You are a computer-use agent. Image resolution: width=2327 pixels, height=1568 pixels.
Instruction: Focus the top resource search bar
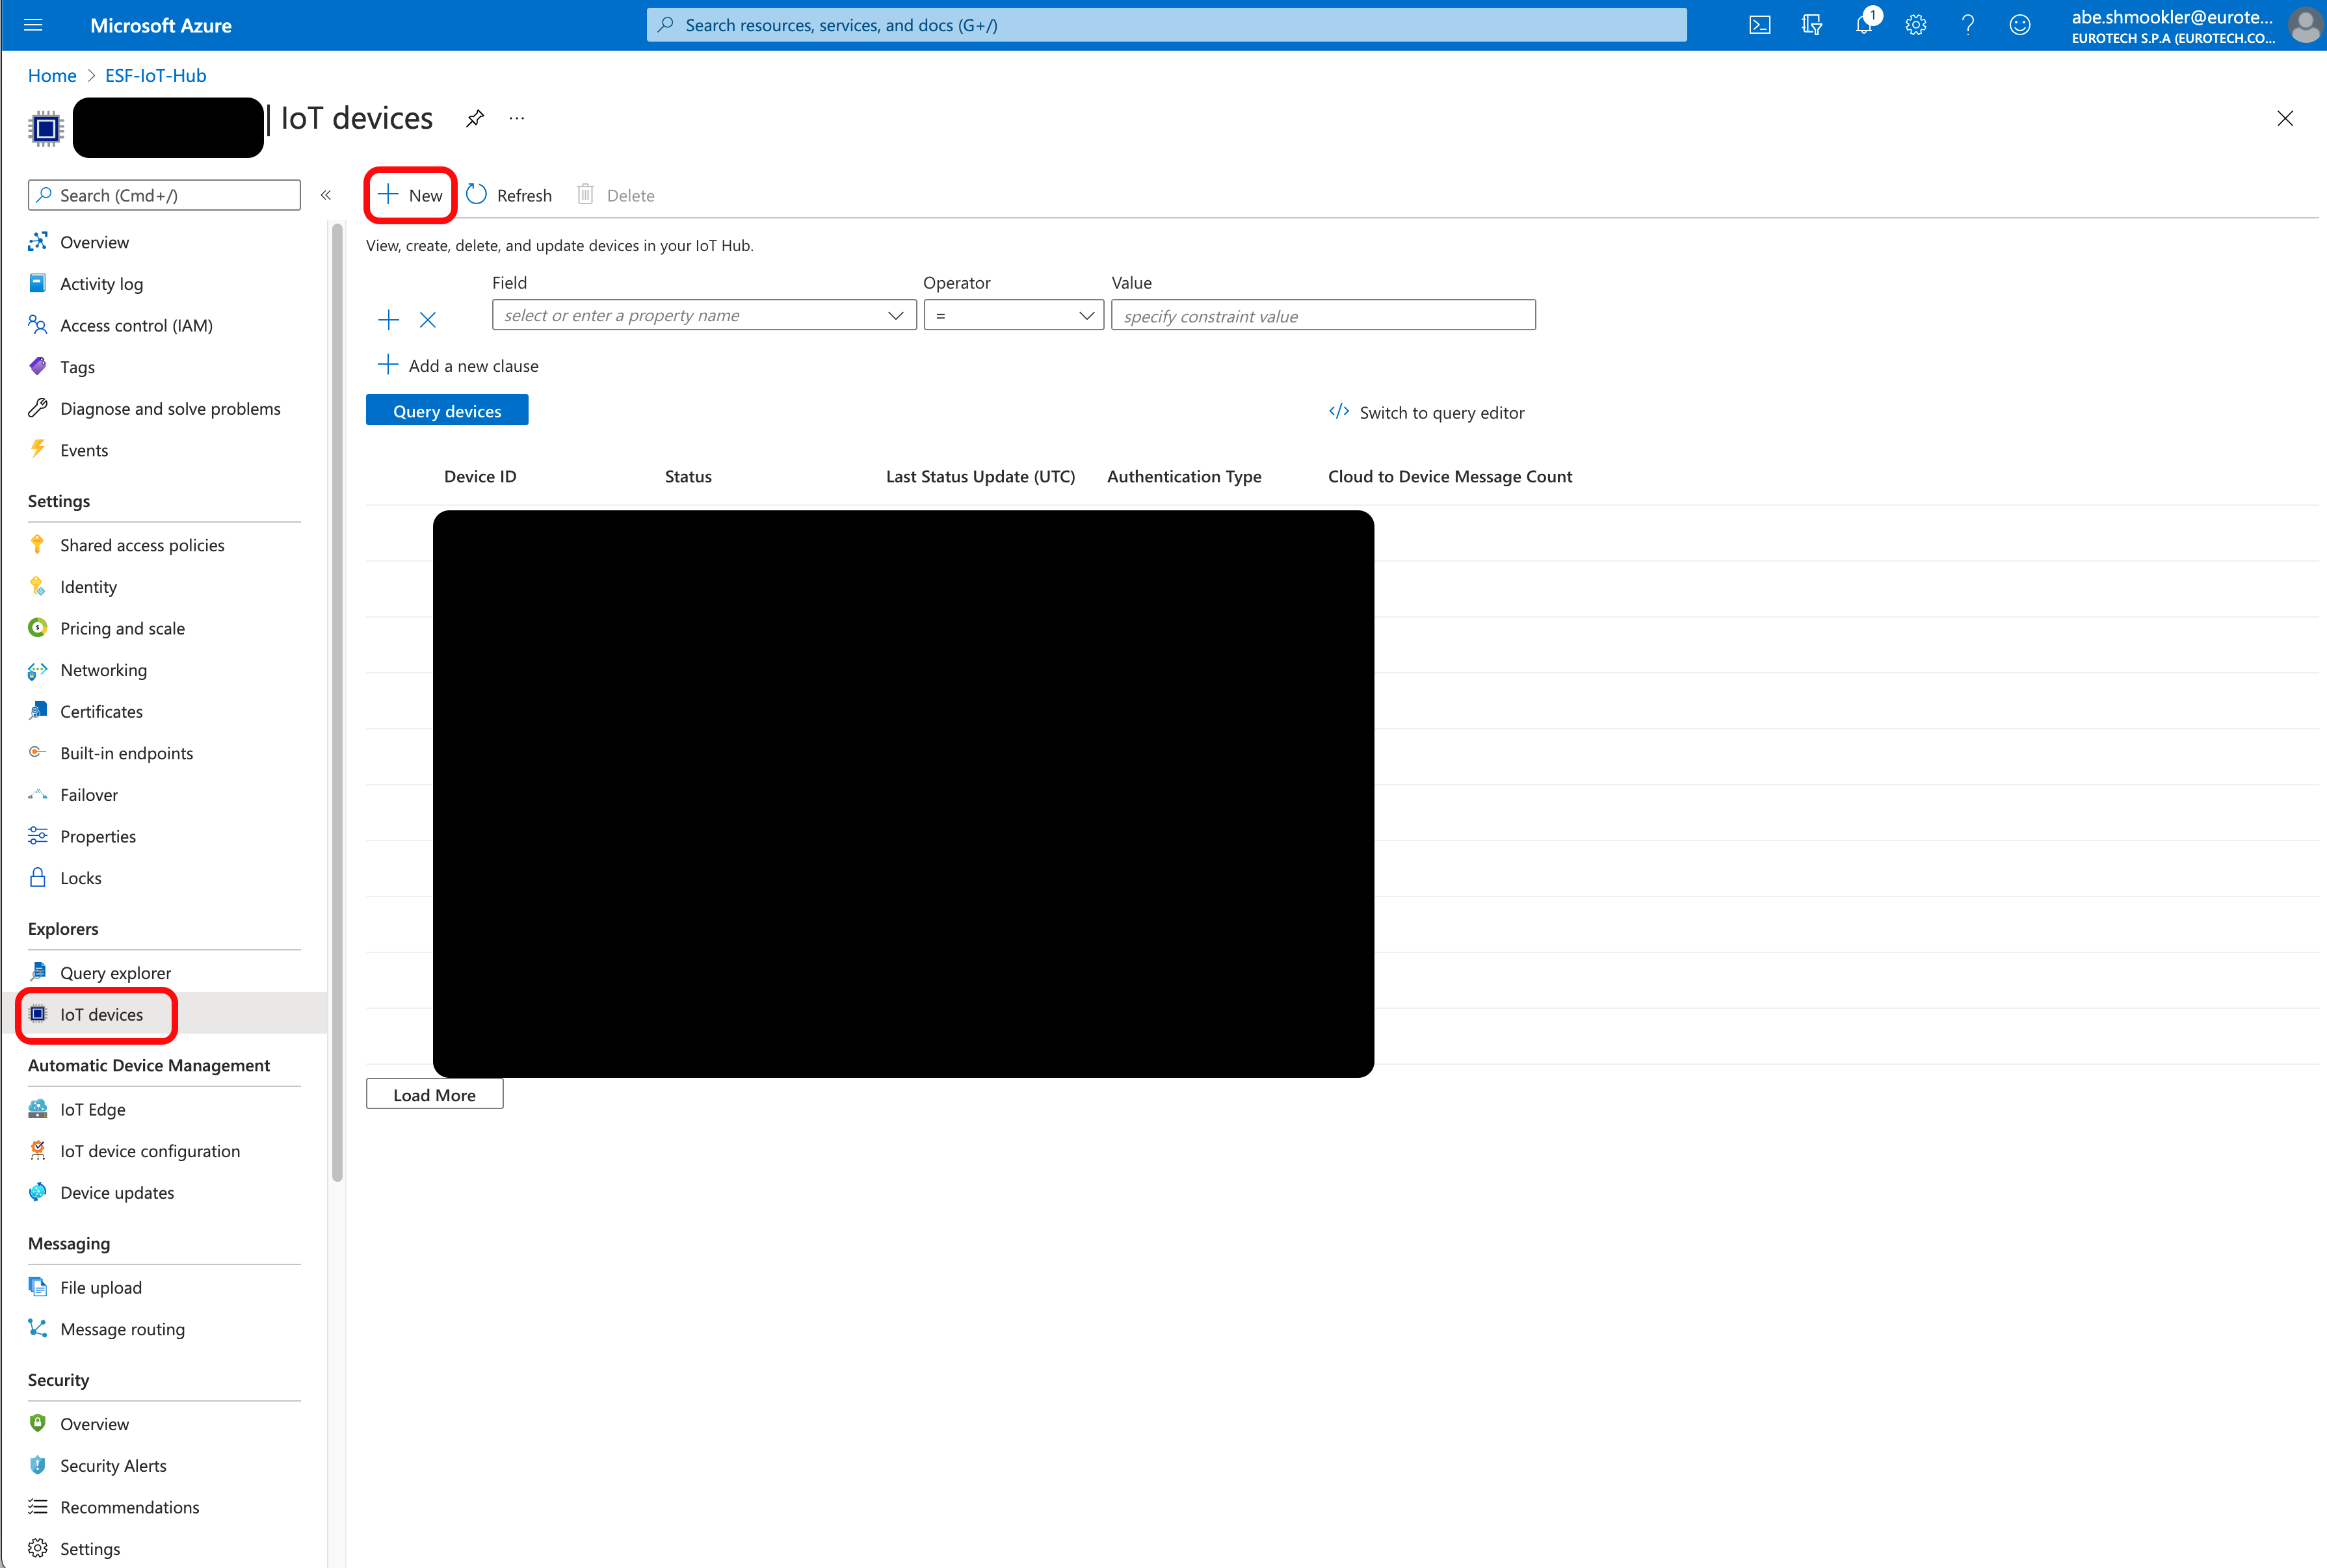(x=1166, y=25)
